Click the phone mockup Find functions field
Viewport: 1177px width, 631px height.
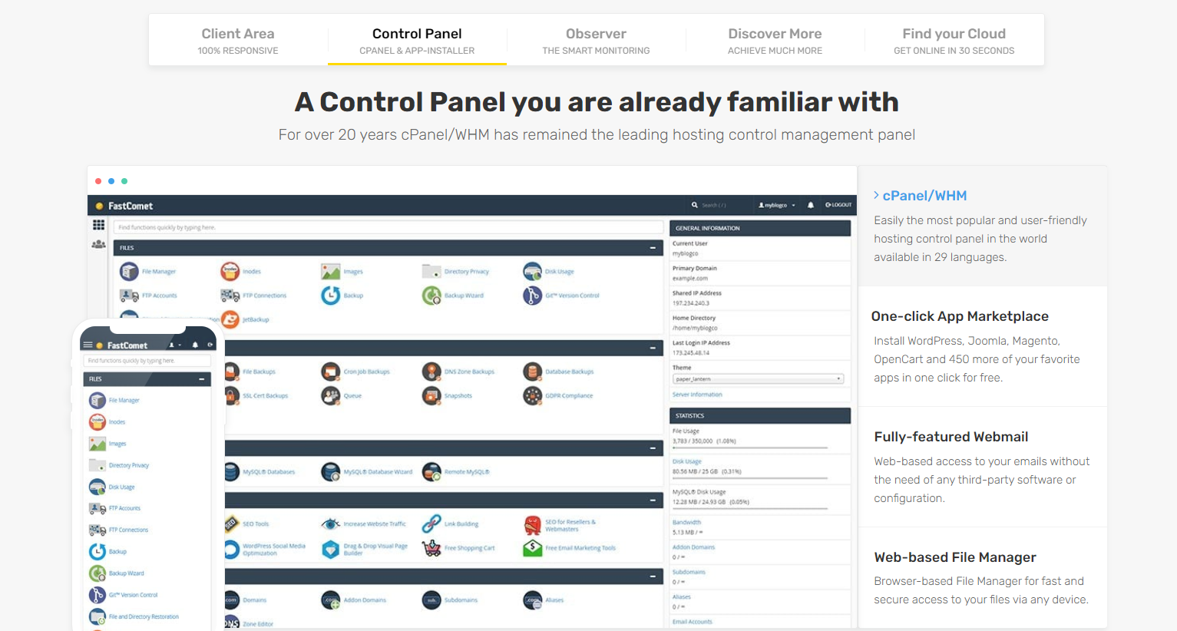coord(147,361)
